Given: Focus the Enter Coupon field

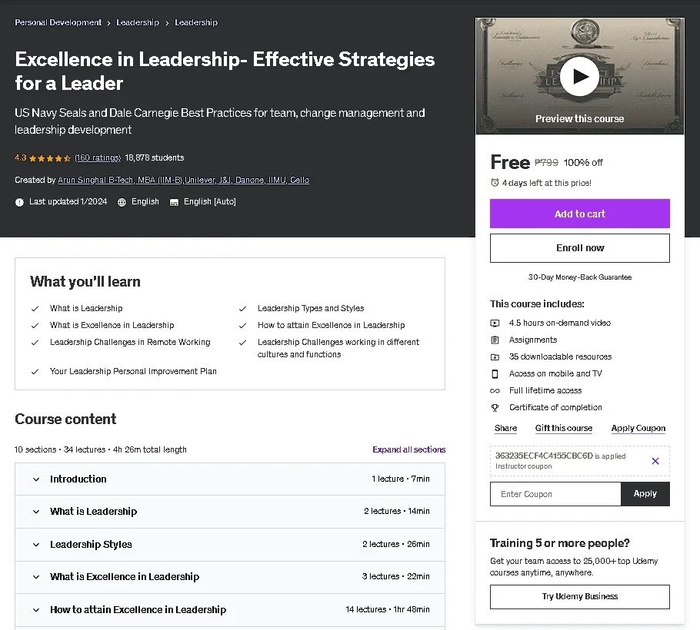Looking at the screenshot, I should point(555,494).
